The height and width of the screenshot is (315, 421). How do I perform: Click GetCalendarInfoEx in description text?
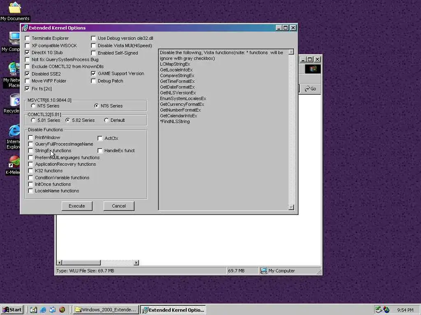tap(178, 116)
